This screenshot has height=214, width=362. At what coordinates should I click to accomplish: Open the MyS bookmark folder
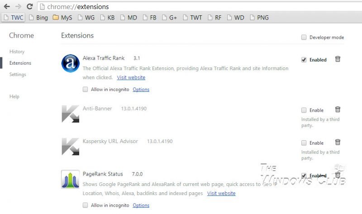click(62, 18)
